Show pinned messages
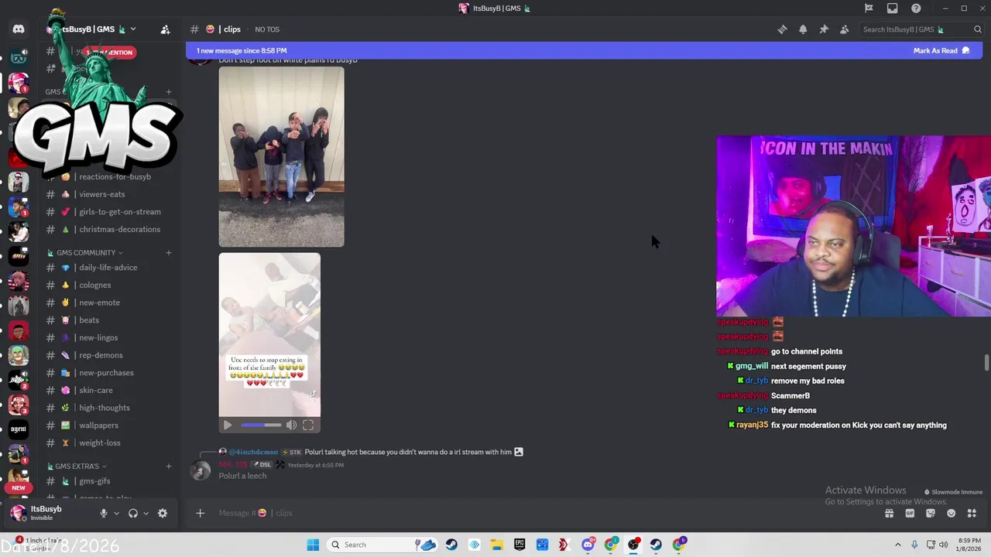 pyautogui.click(x=824, y=29)
